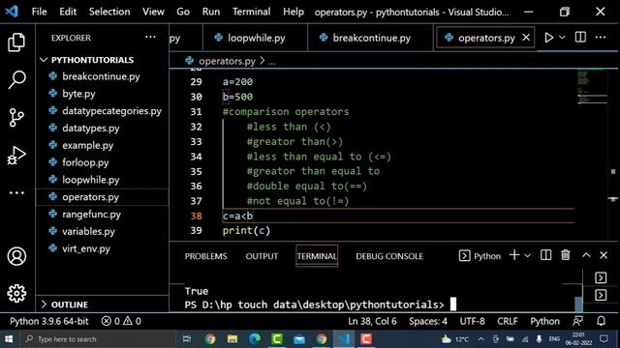
Task: Run Python file with play button
Action: coord(549,38)
